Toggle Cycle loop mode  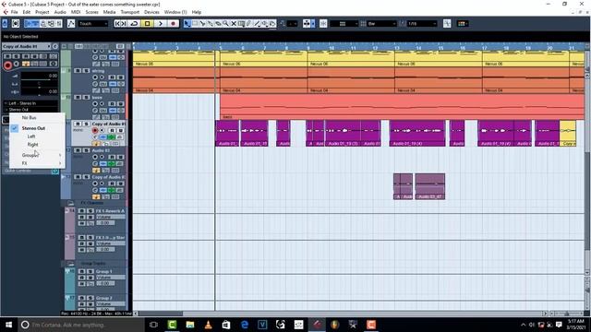tap(134, 24)
